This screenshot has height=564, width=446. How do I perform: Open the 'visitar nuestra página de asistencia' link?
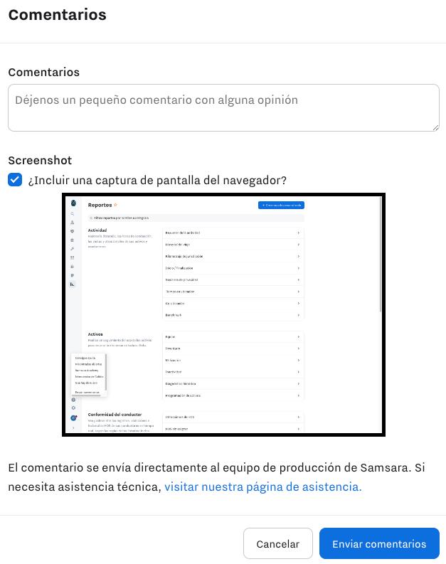263,486
